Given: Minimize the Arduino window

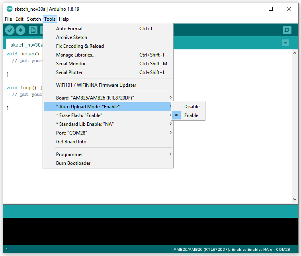Looking at the screenshot, I should point(253,9).
